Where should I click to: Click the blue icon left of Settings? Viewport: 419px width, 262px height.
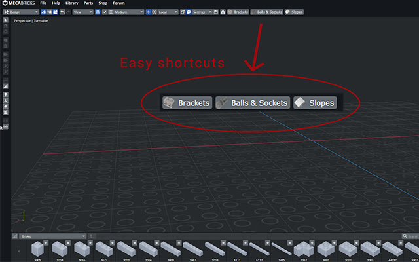pos(189,12)
